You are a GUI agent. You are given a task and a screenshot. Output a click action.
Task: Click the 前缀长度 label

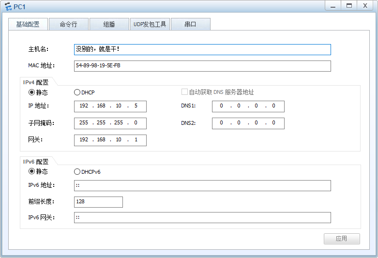[41, 201]
